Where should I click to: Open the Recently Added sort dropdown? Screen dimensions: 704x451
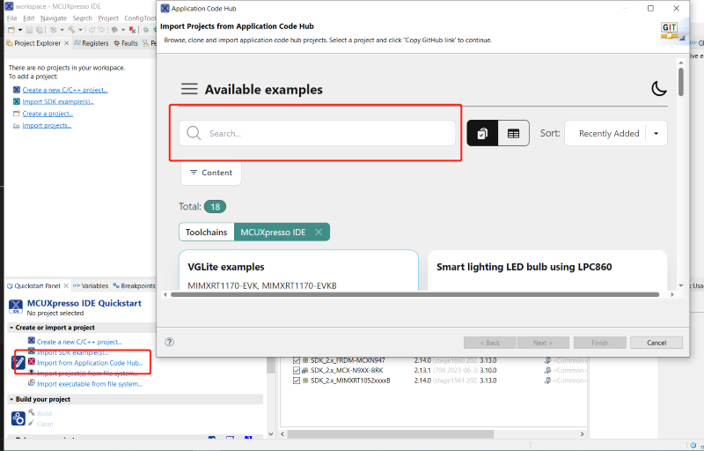click(615, 133)
